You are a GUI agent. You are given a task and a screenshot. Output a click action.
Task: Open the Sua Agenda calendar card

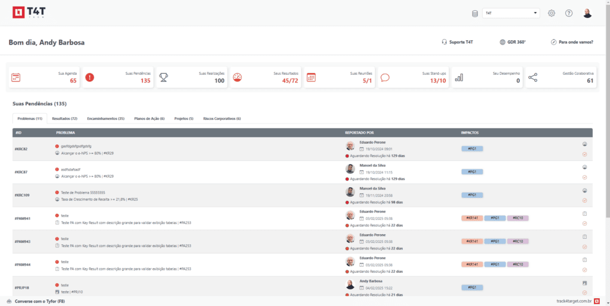coord(42,77)
